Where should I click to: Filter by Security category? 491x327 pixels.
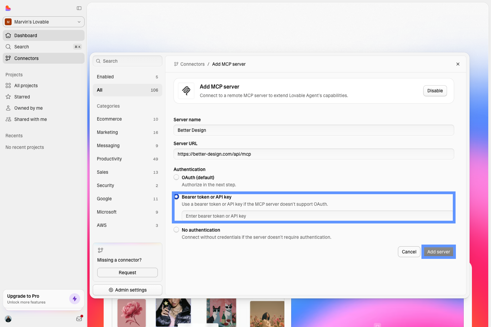(128, 185)
